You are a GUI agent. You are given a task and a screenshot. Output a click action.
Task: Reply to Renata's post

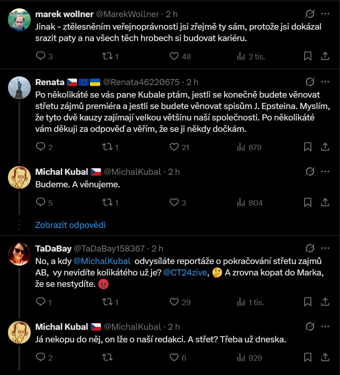(41, 147)
